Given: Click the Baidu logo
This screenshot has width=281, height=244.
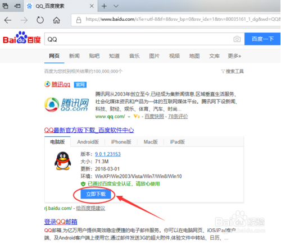Looking at the screenshot, I should [22, 38].
